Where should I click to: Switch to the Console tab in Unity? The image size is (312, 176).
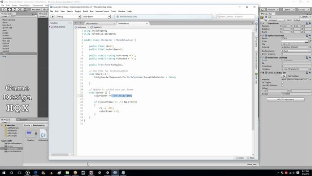[x=22, y=119]
